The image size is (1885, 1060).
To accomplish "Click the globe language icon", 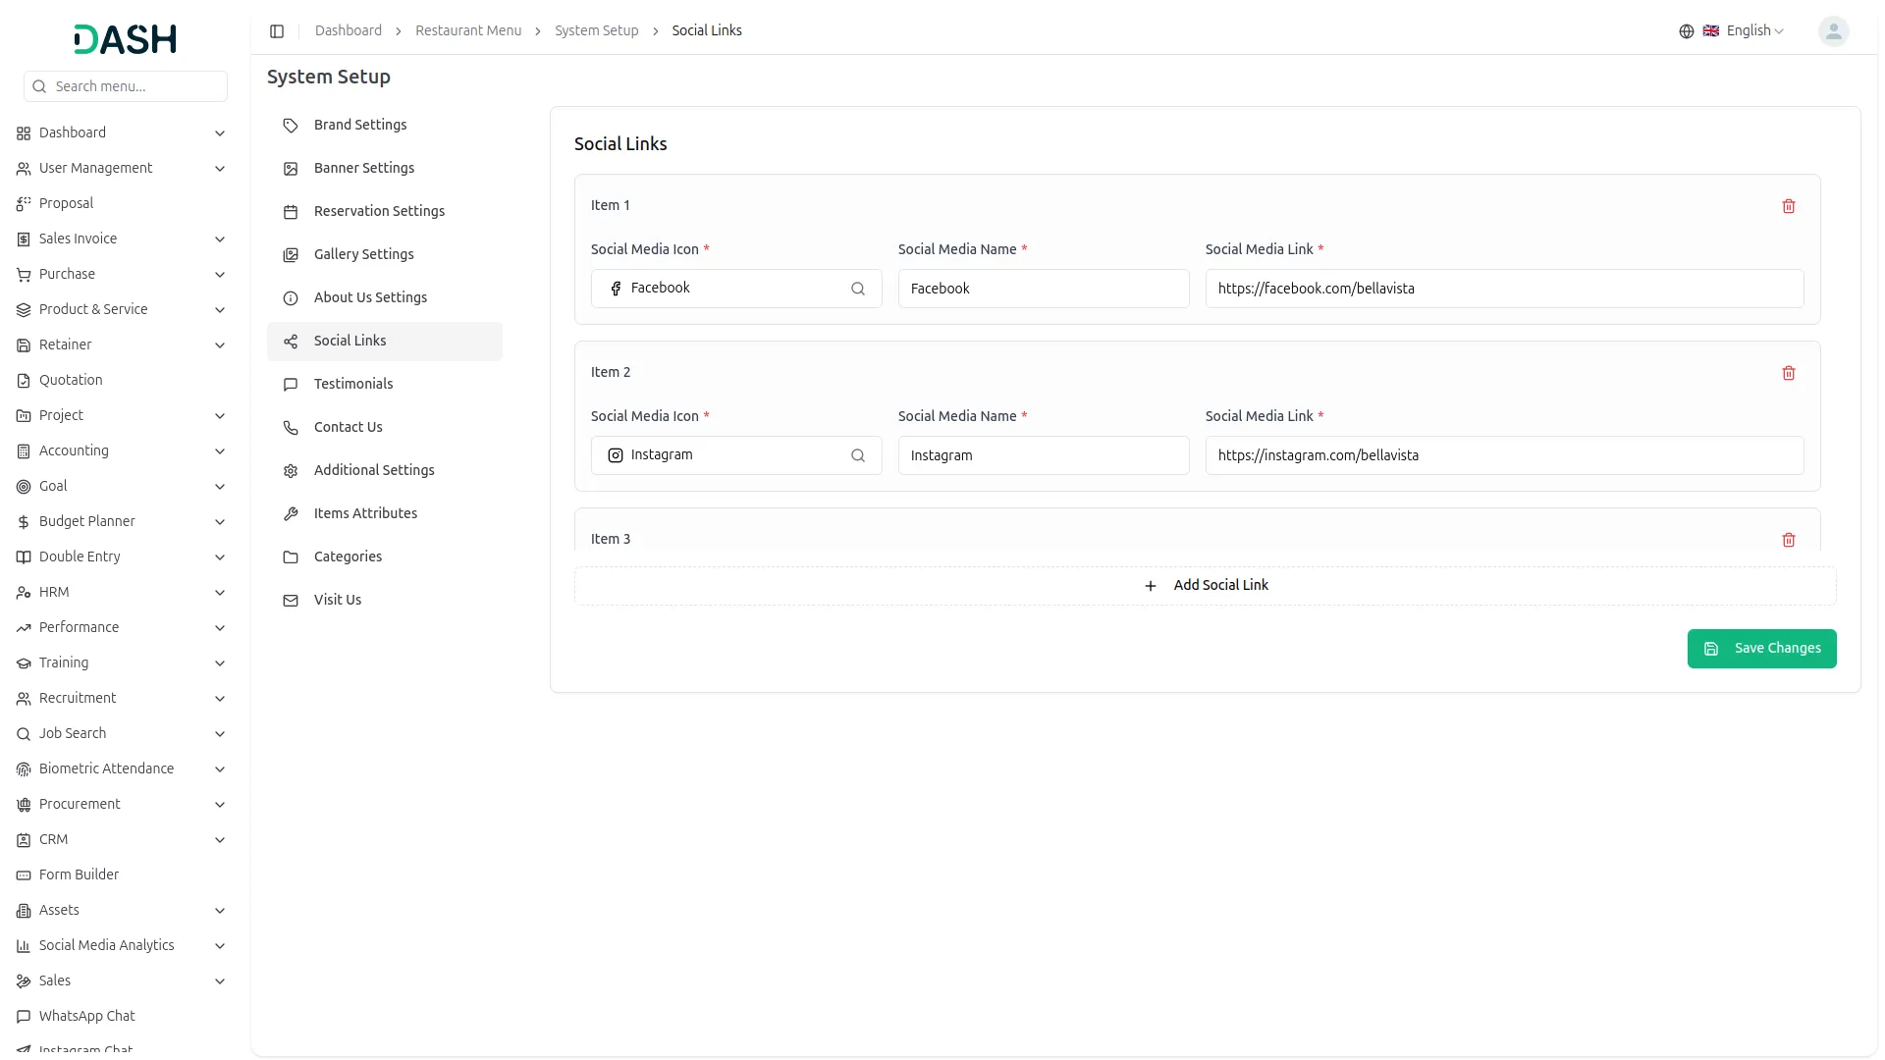I will [x=1686, y=31].
